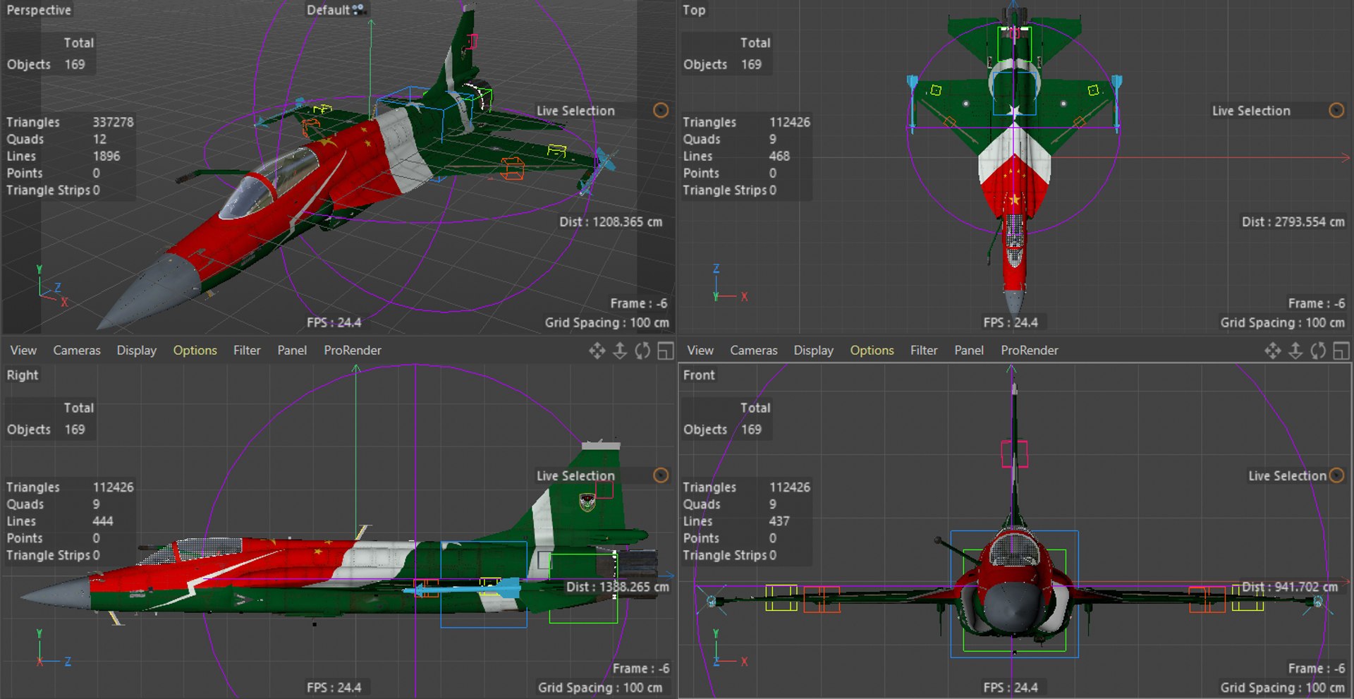1354x699 pixels.
Task: Click the Objects 169 count in Top HUD
Action: point(751,64)
